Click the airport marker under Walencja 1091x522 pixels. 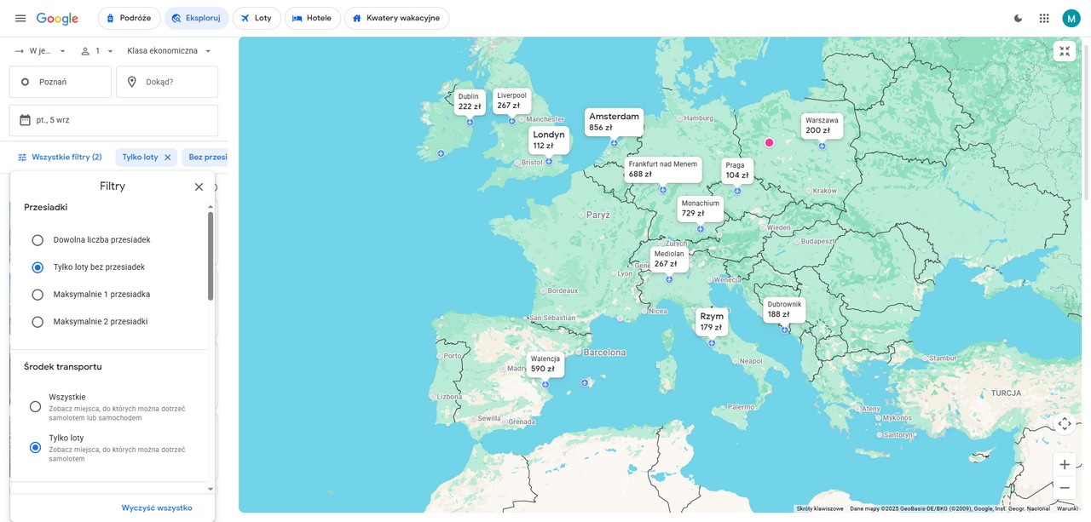click(x=545, y=384)
